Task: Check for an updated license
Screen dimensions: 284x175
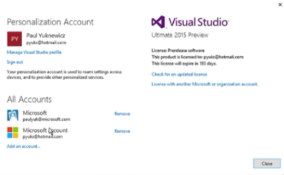Action: [179, 74]
